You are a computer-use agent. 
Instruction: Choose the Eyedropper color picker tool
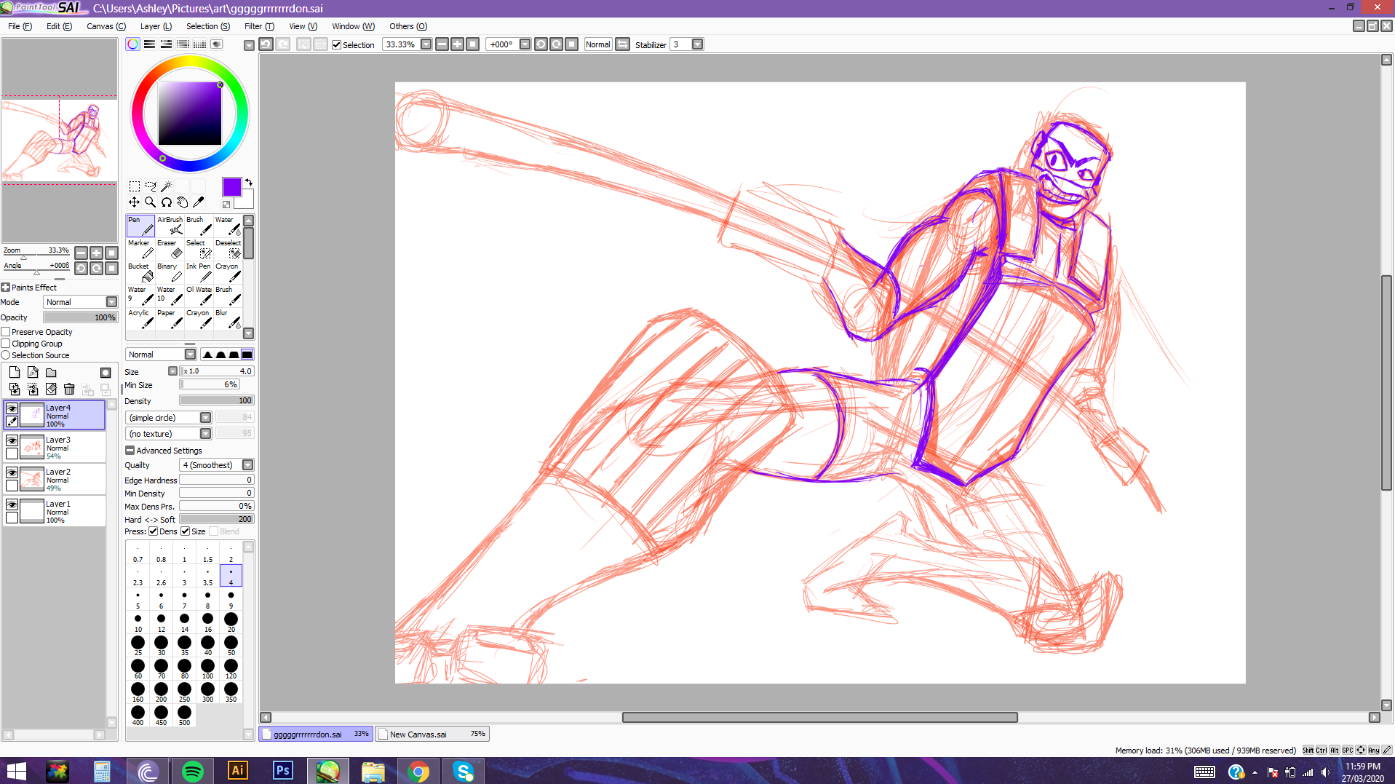click(x=198, y=202)
